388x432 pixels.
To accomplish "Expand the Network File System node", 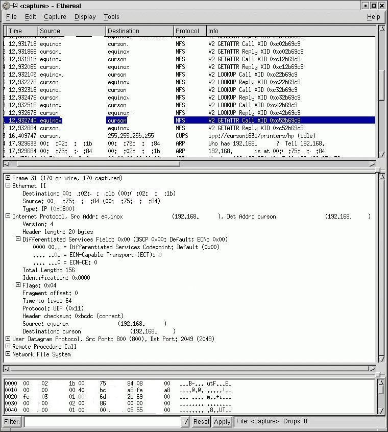I will click(x=8, y=354).
